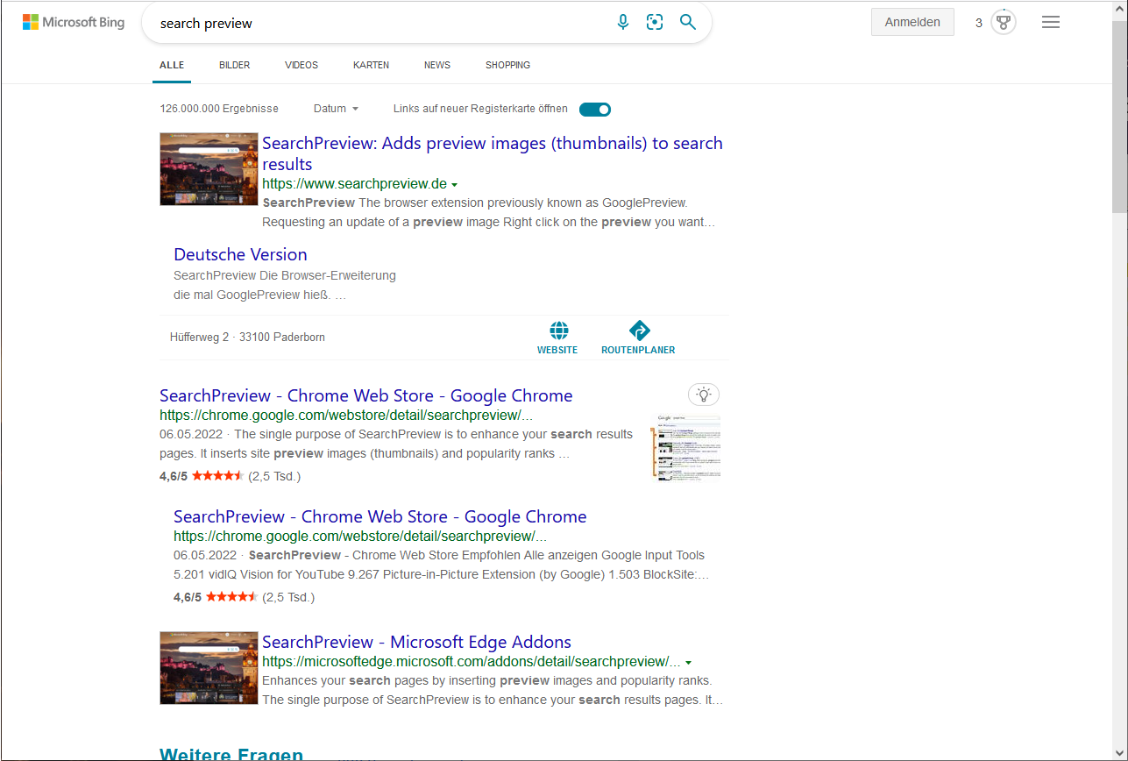Viewport: 1128px width, 761px height.
Task: Click the Weitere Fragen heading
Action: pyautogui.click(x=231, y=753)
